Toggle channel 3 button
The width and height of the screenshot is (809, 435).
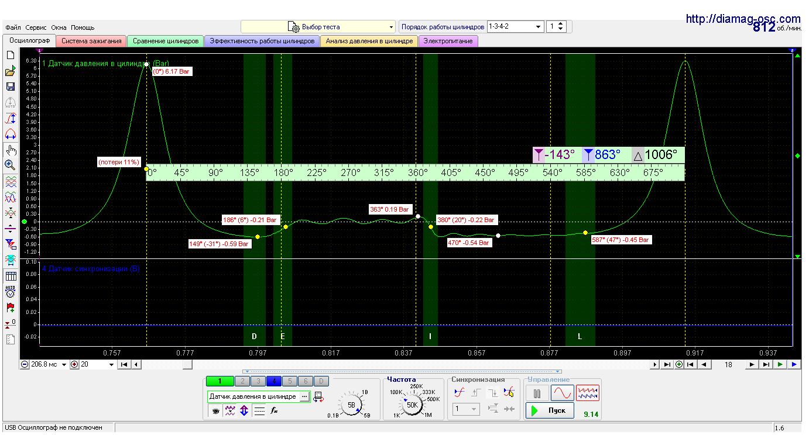coord(258,381)
